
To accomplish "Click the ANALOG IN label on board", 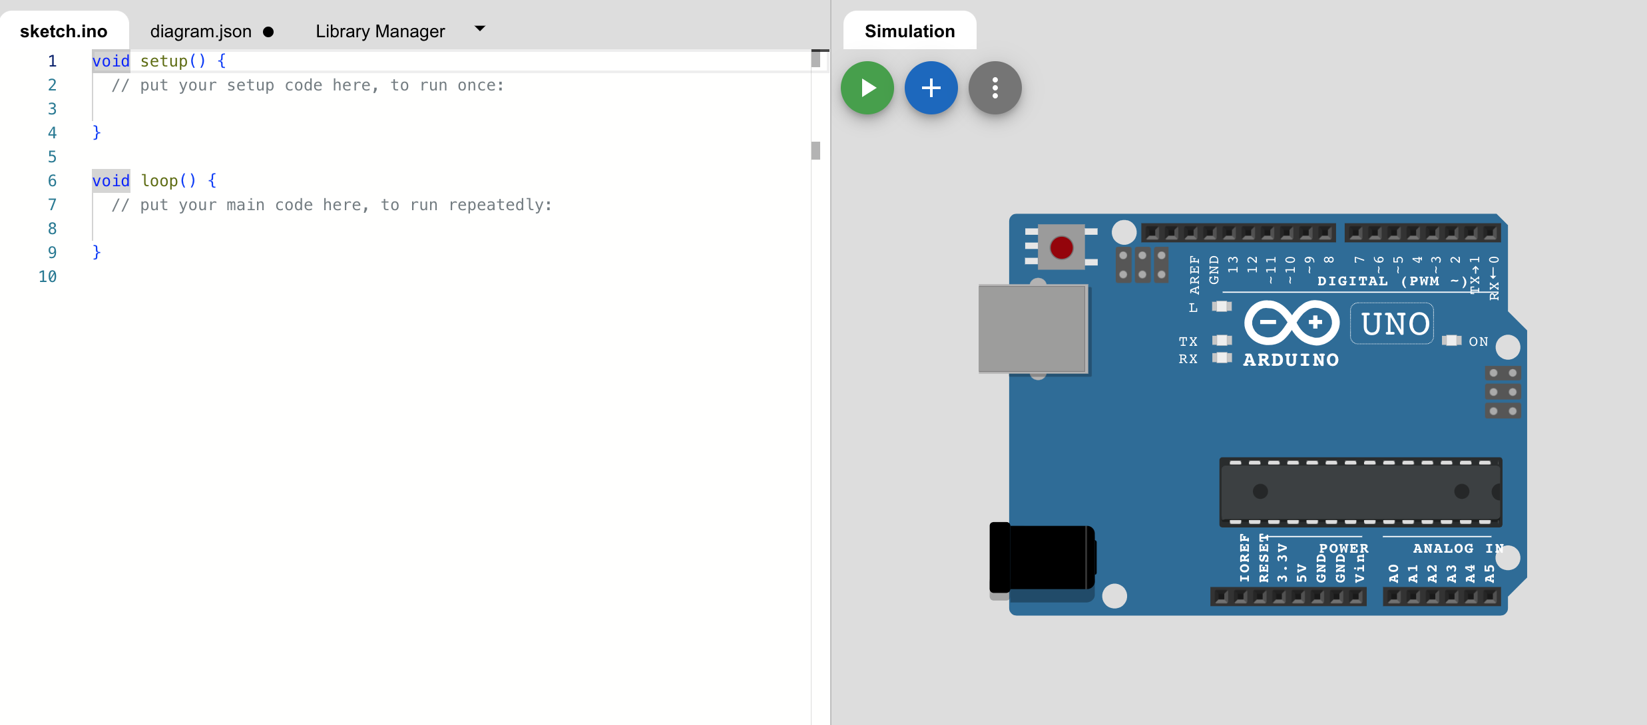I will point(1458,549).
